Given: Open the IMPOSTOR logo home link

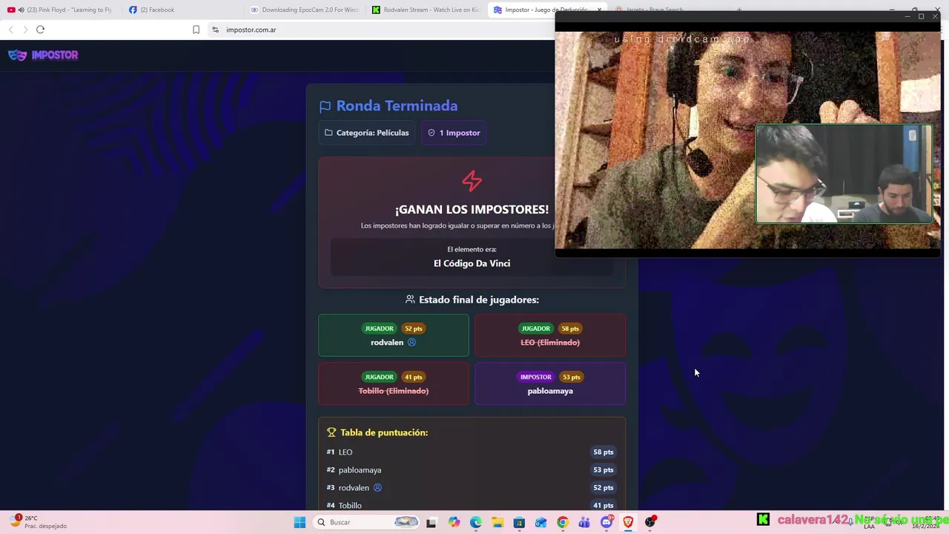Looking at the screenshot, I should click(x=43, y=55).
